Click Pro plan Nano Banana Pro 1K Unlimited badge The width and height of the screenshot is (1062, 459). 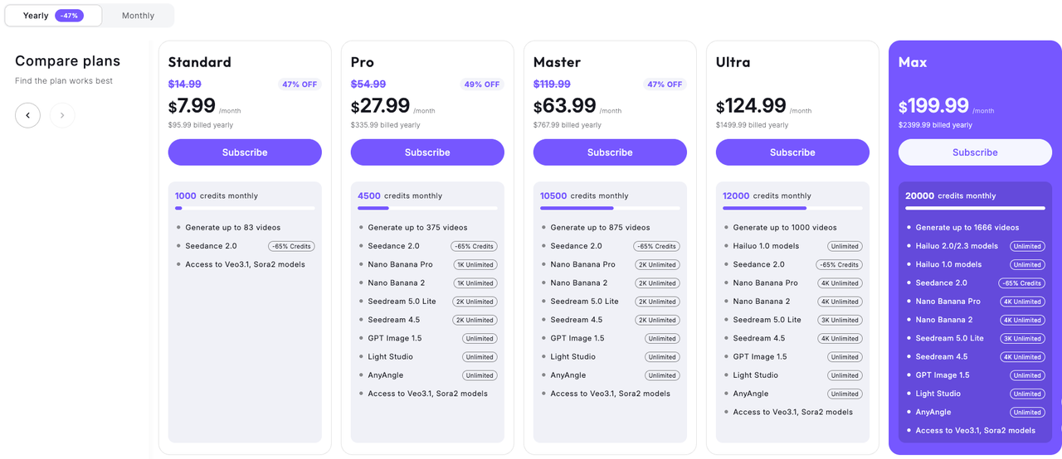click(x=474, y=265)
